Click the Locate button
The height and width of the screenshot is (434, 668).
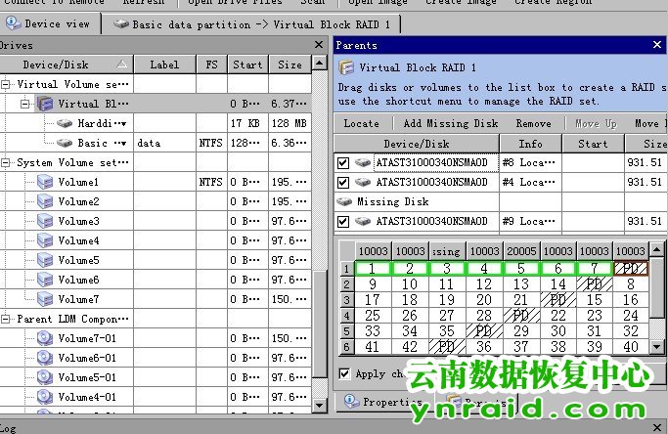coord(361,123)
